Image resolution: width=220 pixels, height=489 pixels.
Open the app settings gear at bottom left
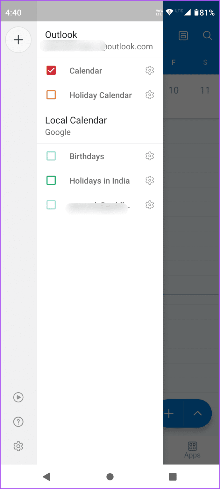click(18, 446)
